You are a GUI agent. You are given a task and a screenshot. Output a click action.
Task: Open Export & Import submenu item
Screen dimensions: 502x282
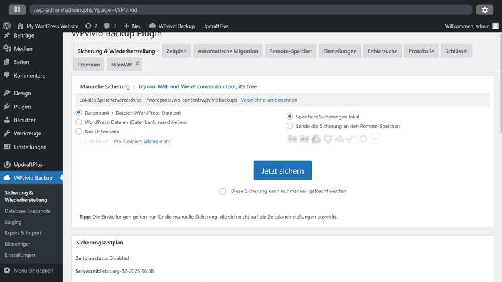[x=23, y=233]
